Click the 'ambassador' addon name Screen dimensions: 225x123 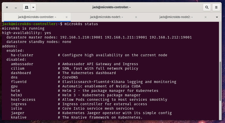(22, 64)
